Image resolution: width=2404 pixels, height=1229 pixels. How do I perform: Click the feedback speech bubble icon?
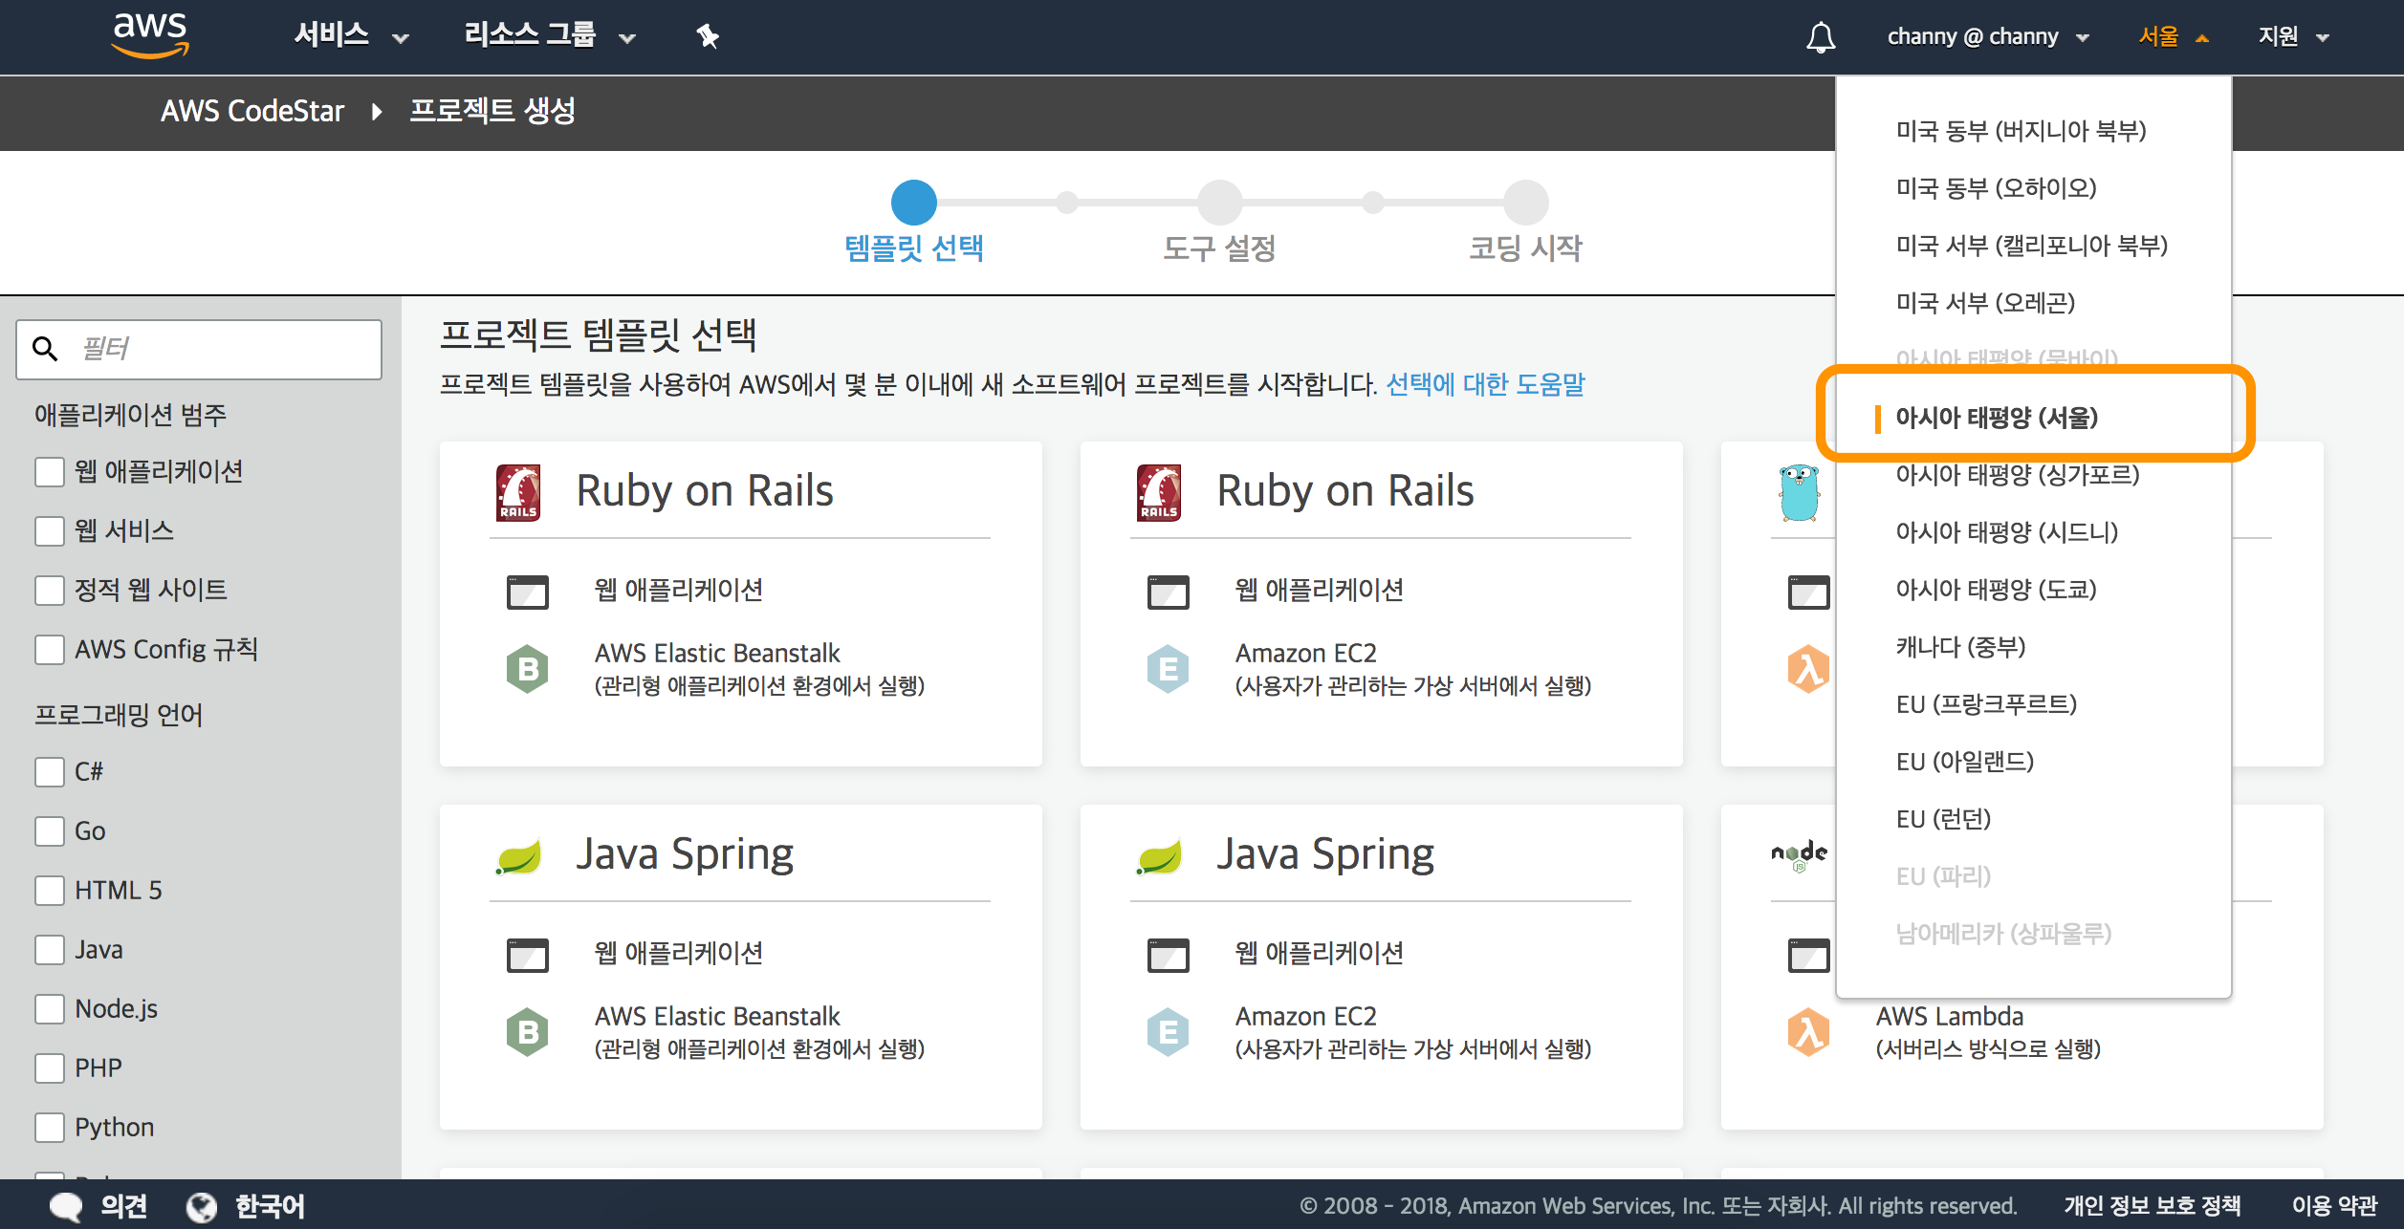tap(65, 1206)
